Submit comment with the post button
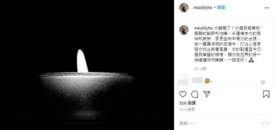Viewport: 276px width, 130px height. (265, 123)
